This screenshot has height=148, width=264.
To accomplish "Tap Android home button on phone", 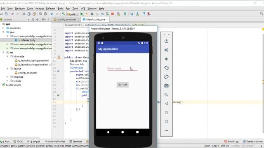I will (123, 132).
